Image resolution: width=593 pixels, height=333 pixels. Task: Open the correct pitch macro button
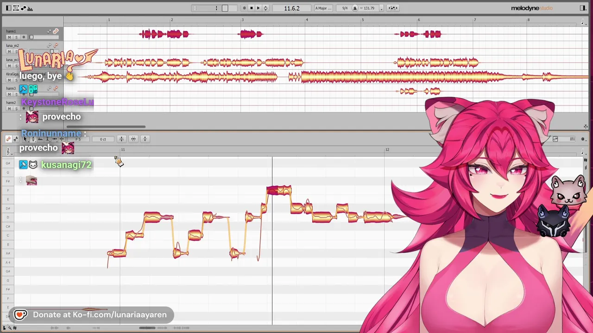click(x=121, y=139)
